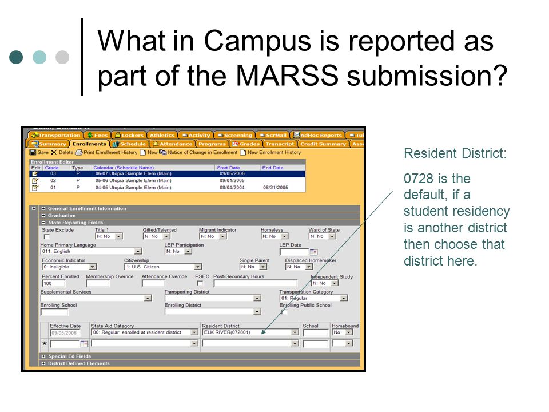The height and width of the screenshot is (412, 549).
Task: Open the Ward of State dropdown
Action: coord(332,236)
